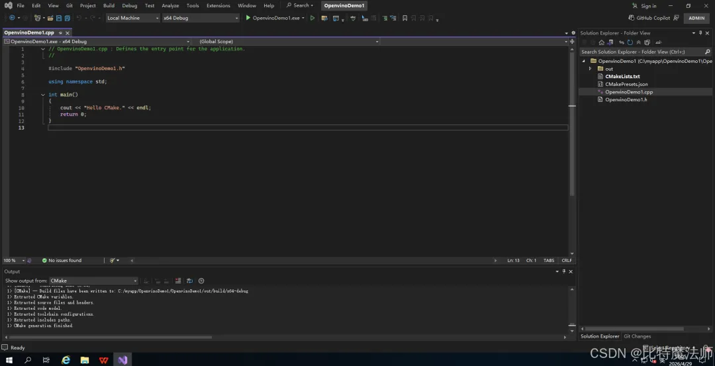Toggle auto-hide pin on Solution Explorer
715x366 pixels.
[x=700, y=33]
